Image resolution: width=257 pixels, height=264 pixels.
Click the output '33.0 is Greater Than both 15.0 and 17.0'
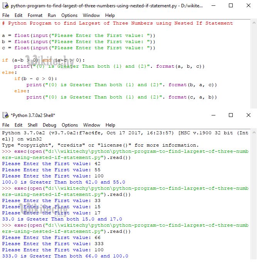point(62,219)
